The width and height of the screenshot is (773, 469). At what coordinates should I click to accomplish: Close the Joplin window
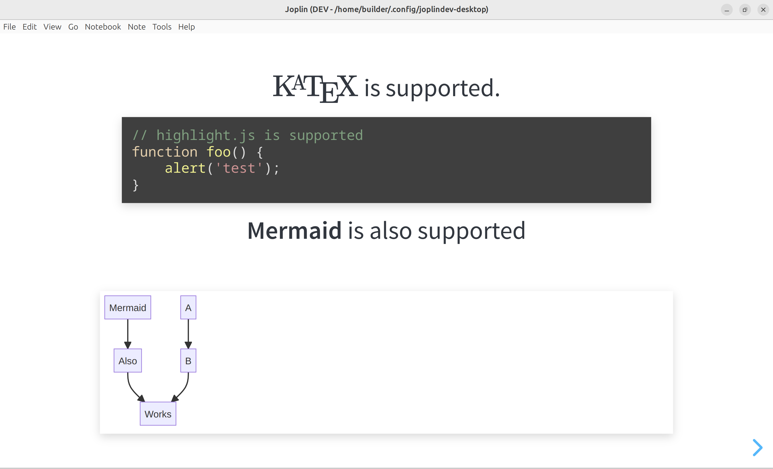pyautogui.click(x=763, y=10)
